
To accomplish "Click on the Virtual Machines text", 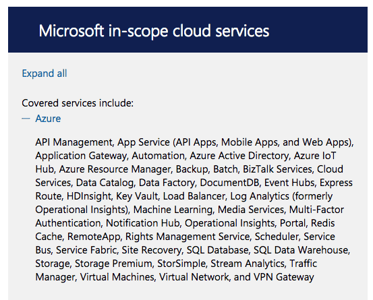I will (117, 277).
